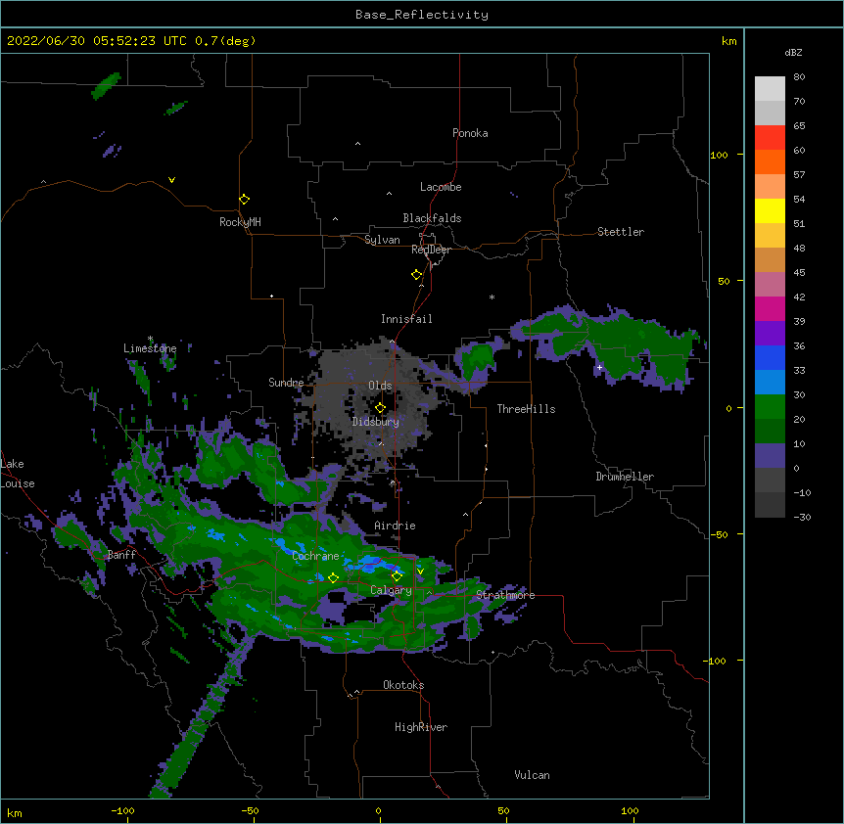Click the Lake Louise label
The image size is (844, 824).
pos(18,474)
